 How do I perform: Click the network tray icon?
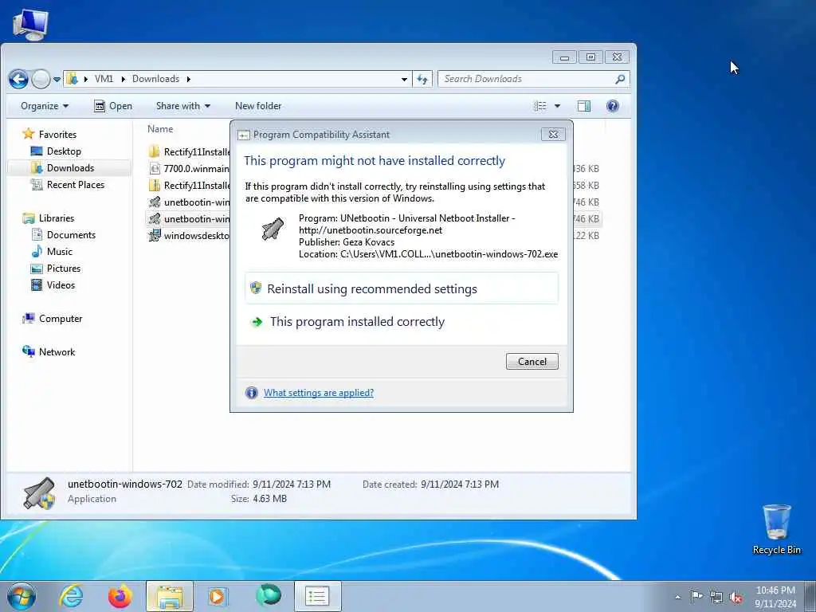tap(716, 598)
